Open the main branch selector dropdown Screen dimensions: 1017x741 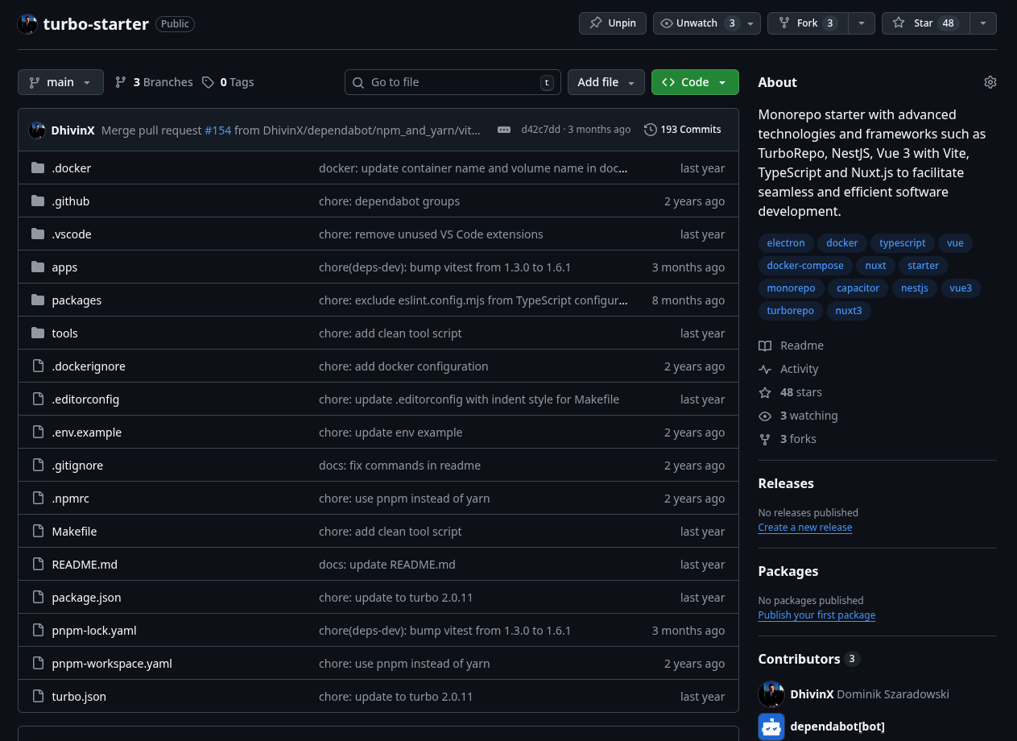point(60,82)
